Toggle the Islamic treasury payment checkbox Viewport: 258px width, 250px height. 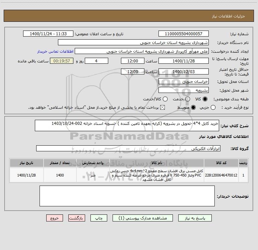coord(163,108)
